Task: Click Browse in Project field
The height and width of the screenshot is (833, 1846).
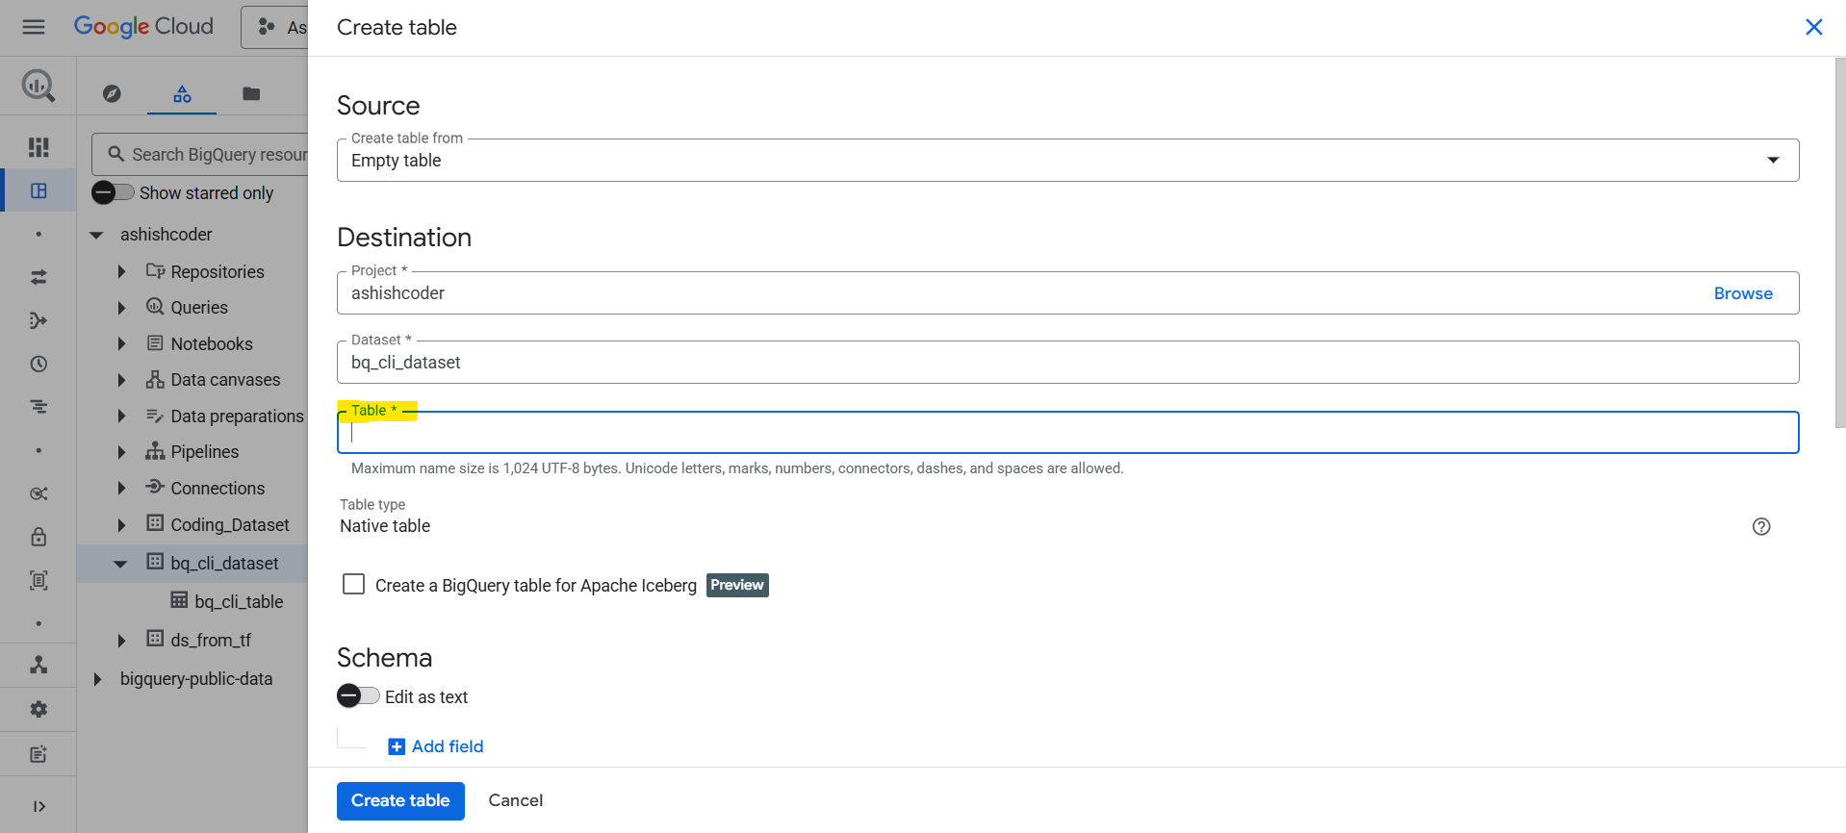Action: coord(1743,293)
